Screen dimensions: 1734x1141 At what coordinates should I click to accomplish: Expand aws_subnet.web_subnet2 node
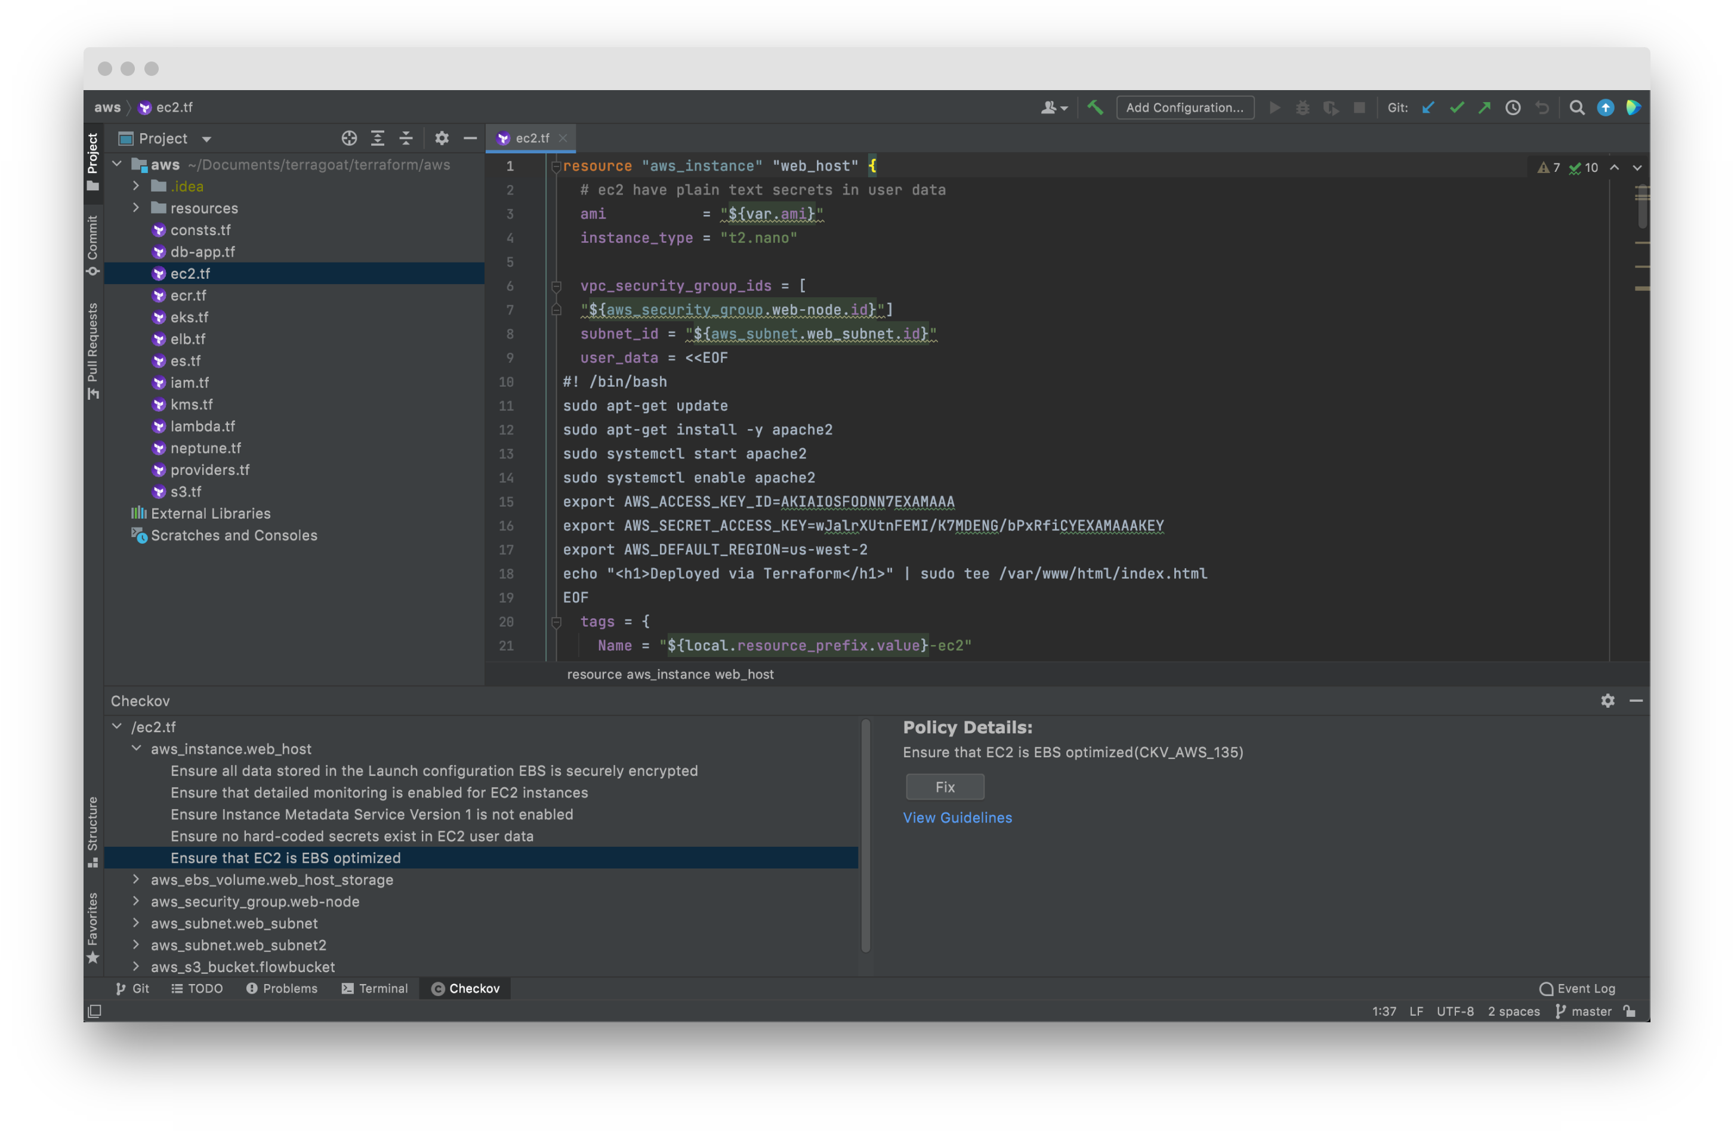(x=136, y=945)
